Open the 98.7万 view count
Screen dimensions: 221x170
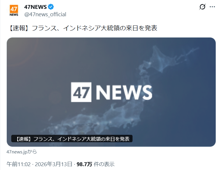pyautogui.click(x=84, y=164)
